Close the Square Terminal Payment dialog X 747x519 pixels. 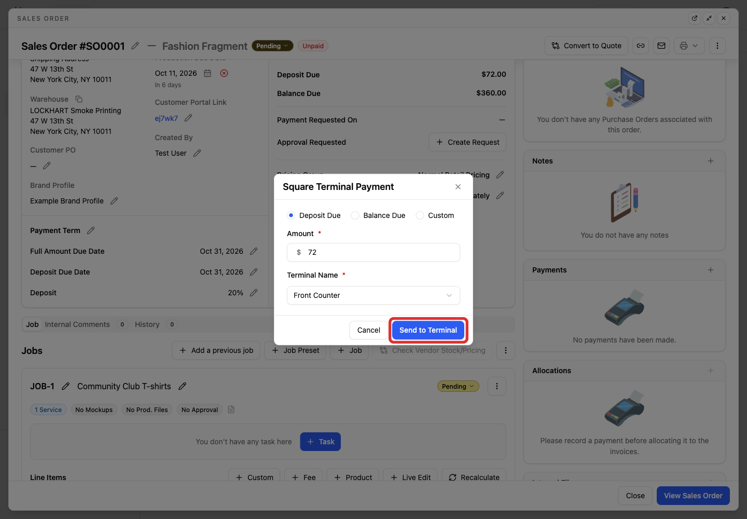[458, 187]
